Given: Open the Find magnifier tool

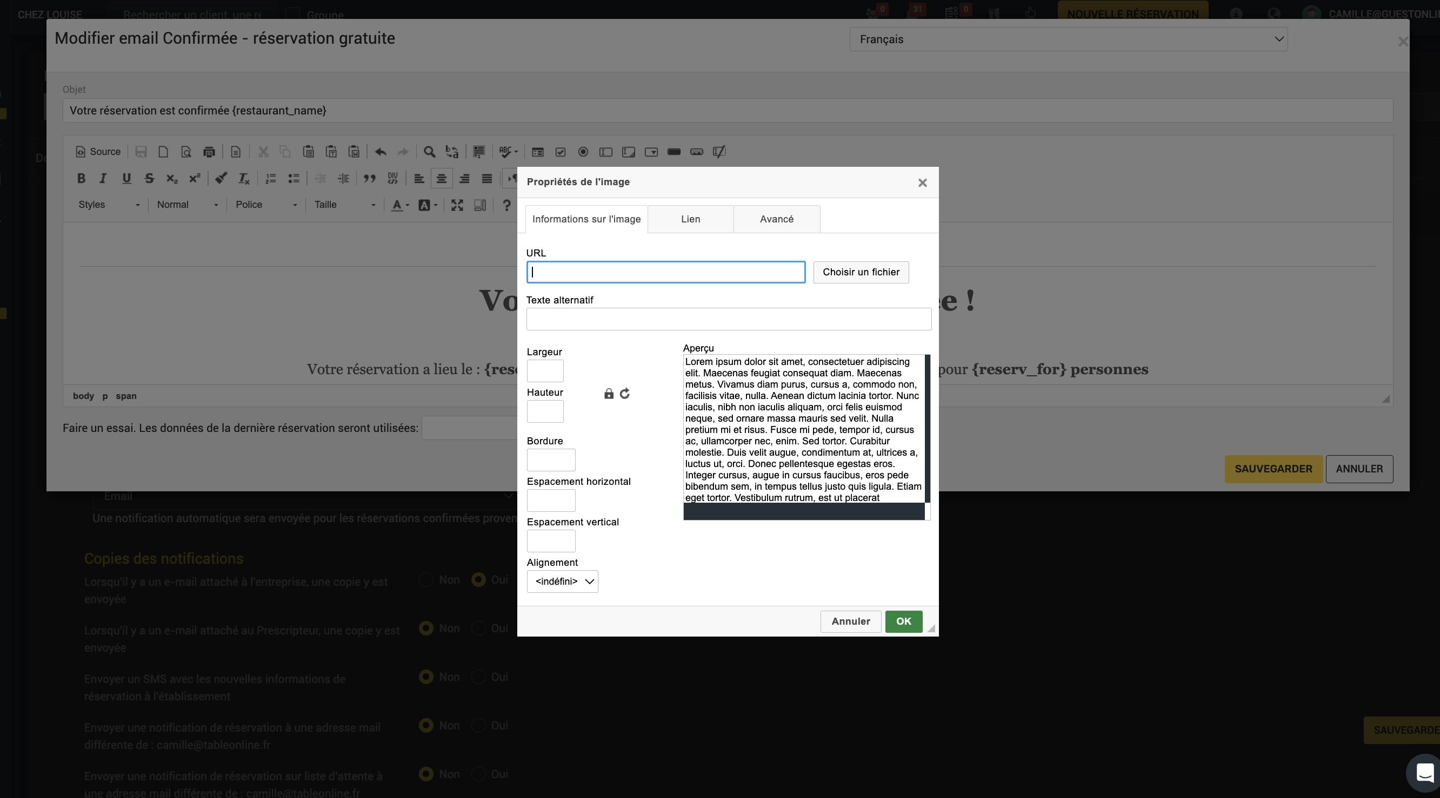Looking at the screenshot, I should click(429, 152).
